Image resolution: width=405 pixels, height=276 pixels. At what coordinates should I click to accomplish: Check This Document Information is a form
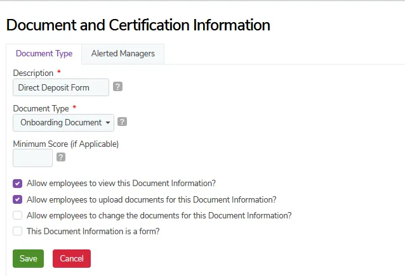pyautogui.click(x=18, y=231)
